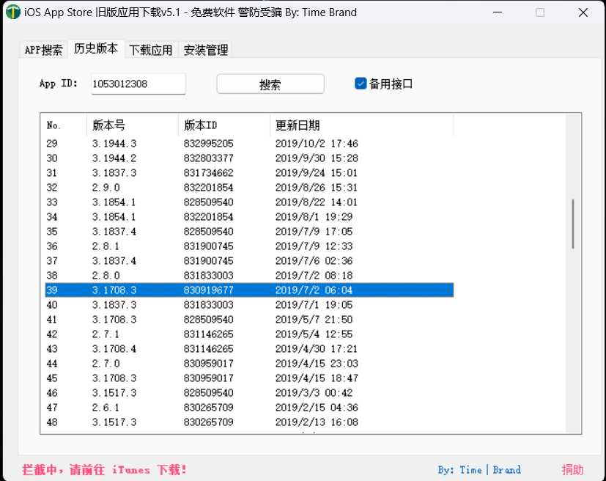This screenshot has height=481, width=606.
Task: Click the No. column header
Action: pos(64,125)
